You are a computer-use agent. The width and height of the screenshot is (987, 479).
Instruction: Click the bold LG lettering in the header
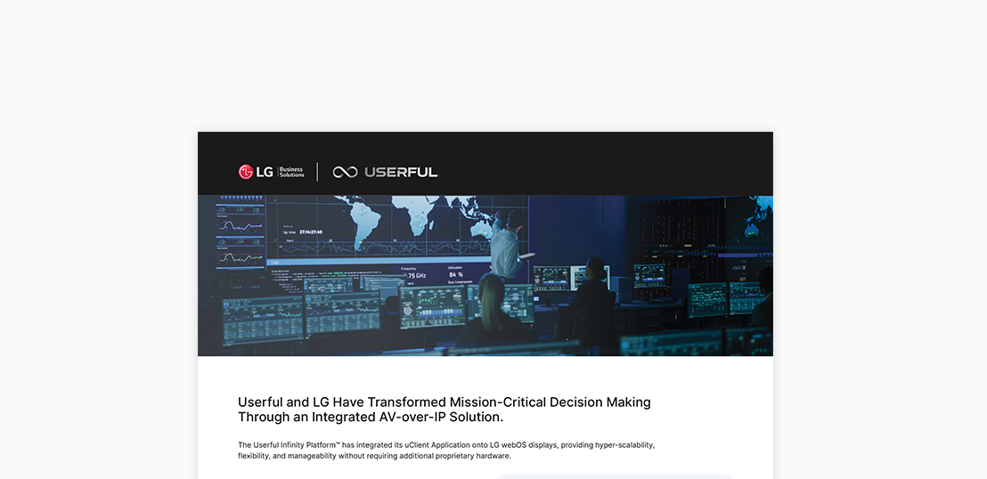[265, 172]
